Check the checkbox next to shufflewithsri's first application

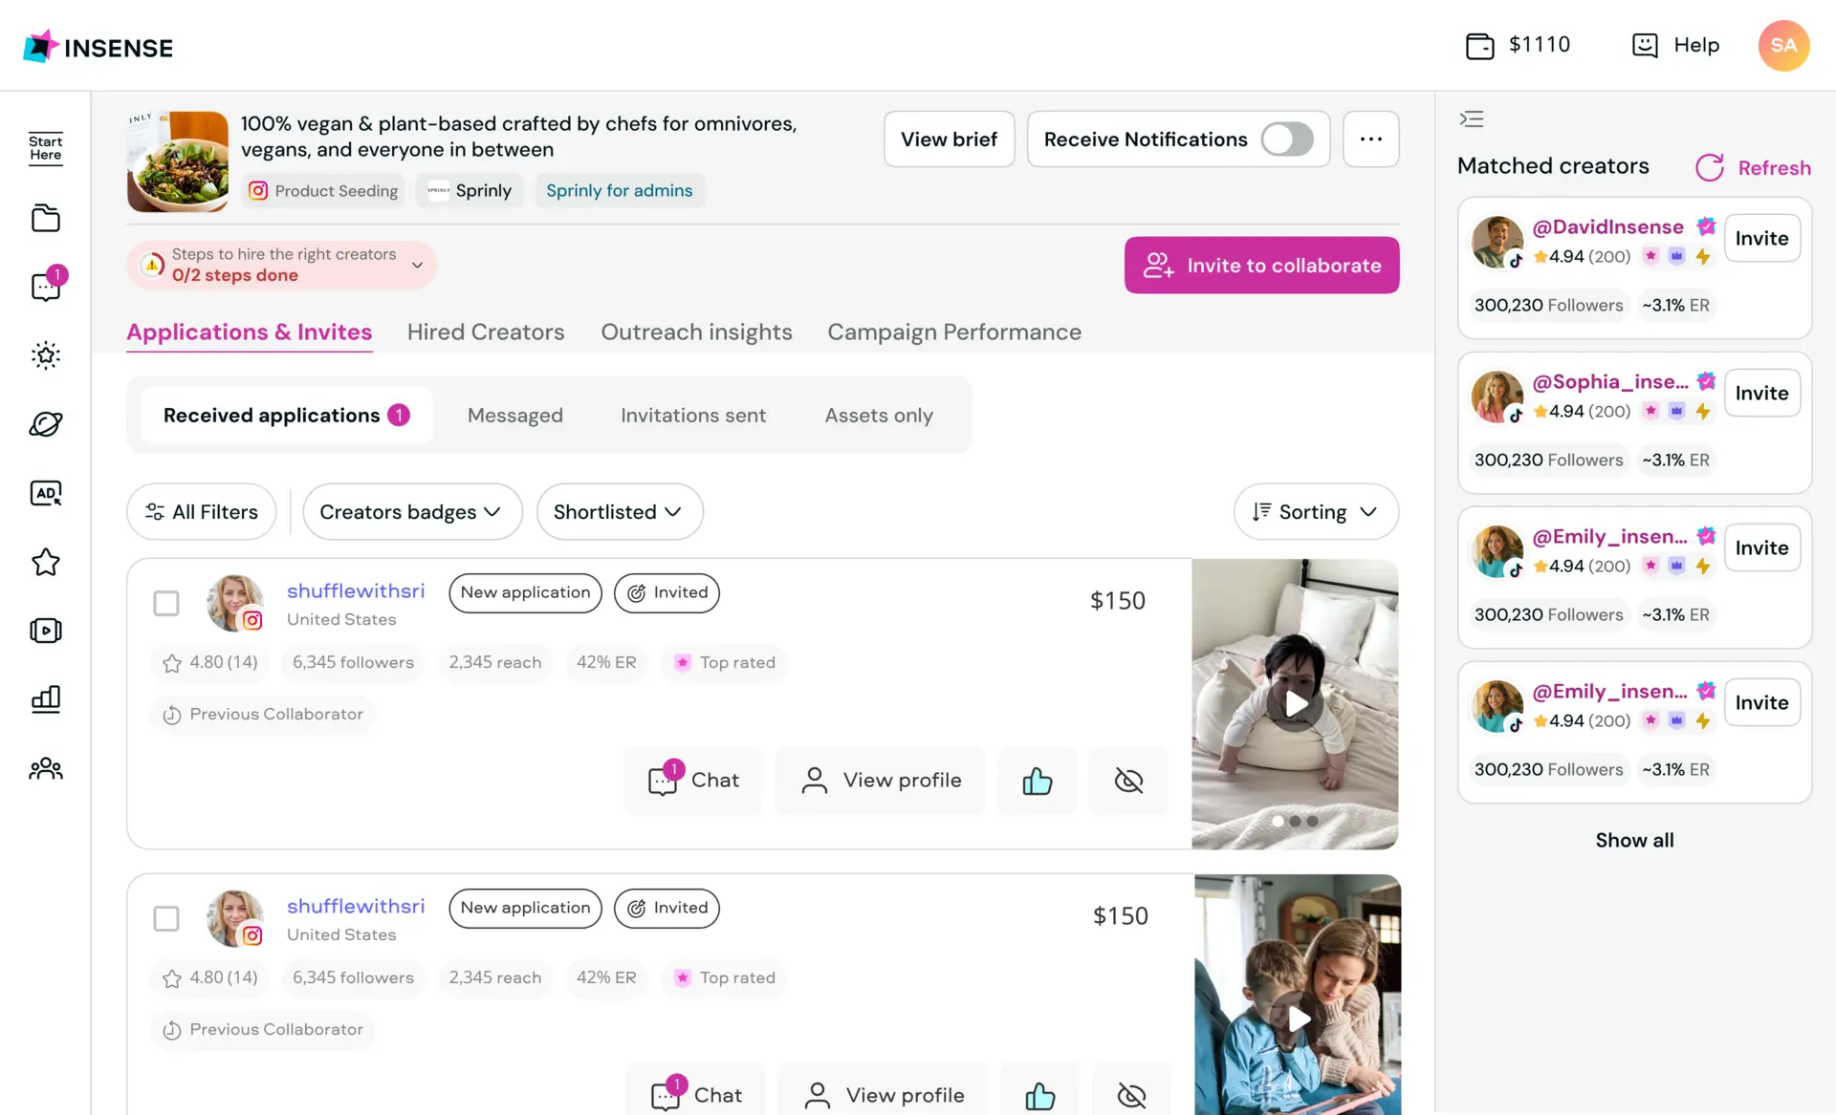pyautogui.click(x=166, y=603)
